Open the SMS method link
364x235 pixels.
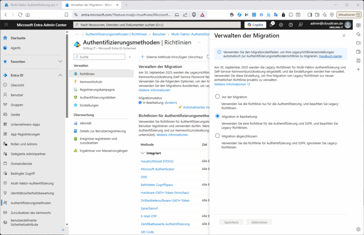click(144, 177)
